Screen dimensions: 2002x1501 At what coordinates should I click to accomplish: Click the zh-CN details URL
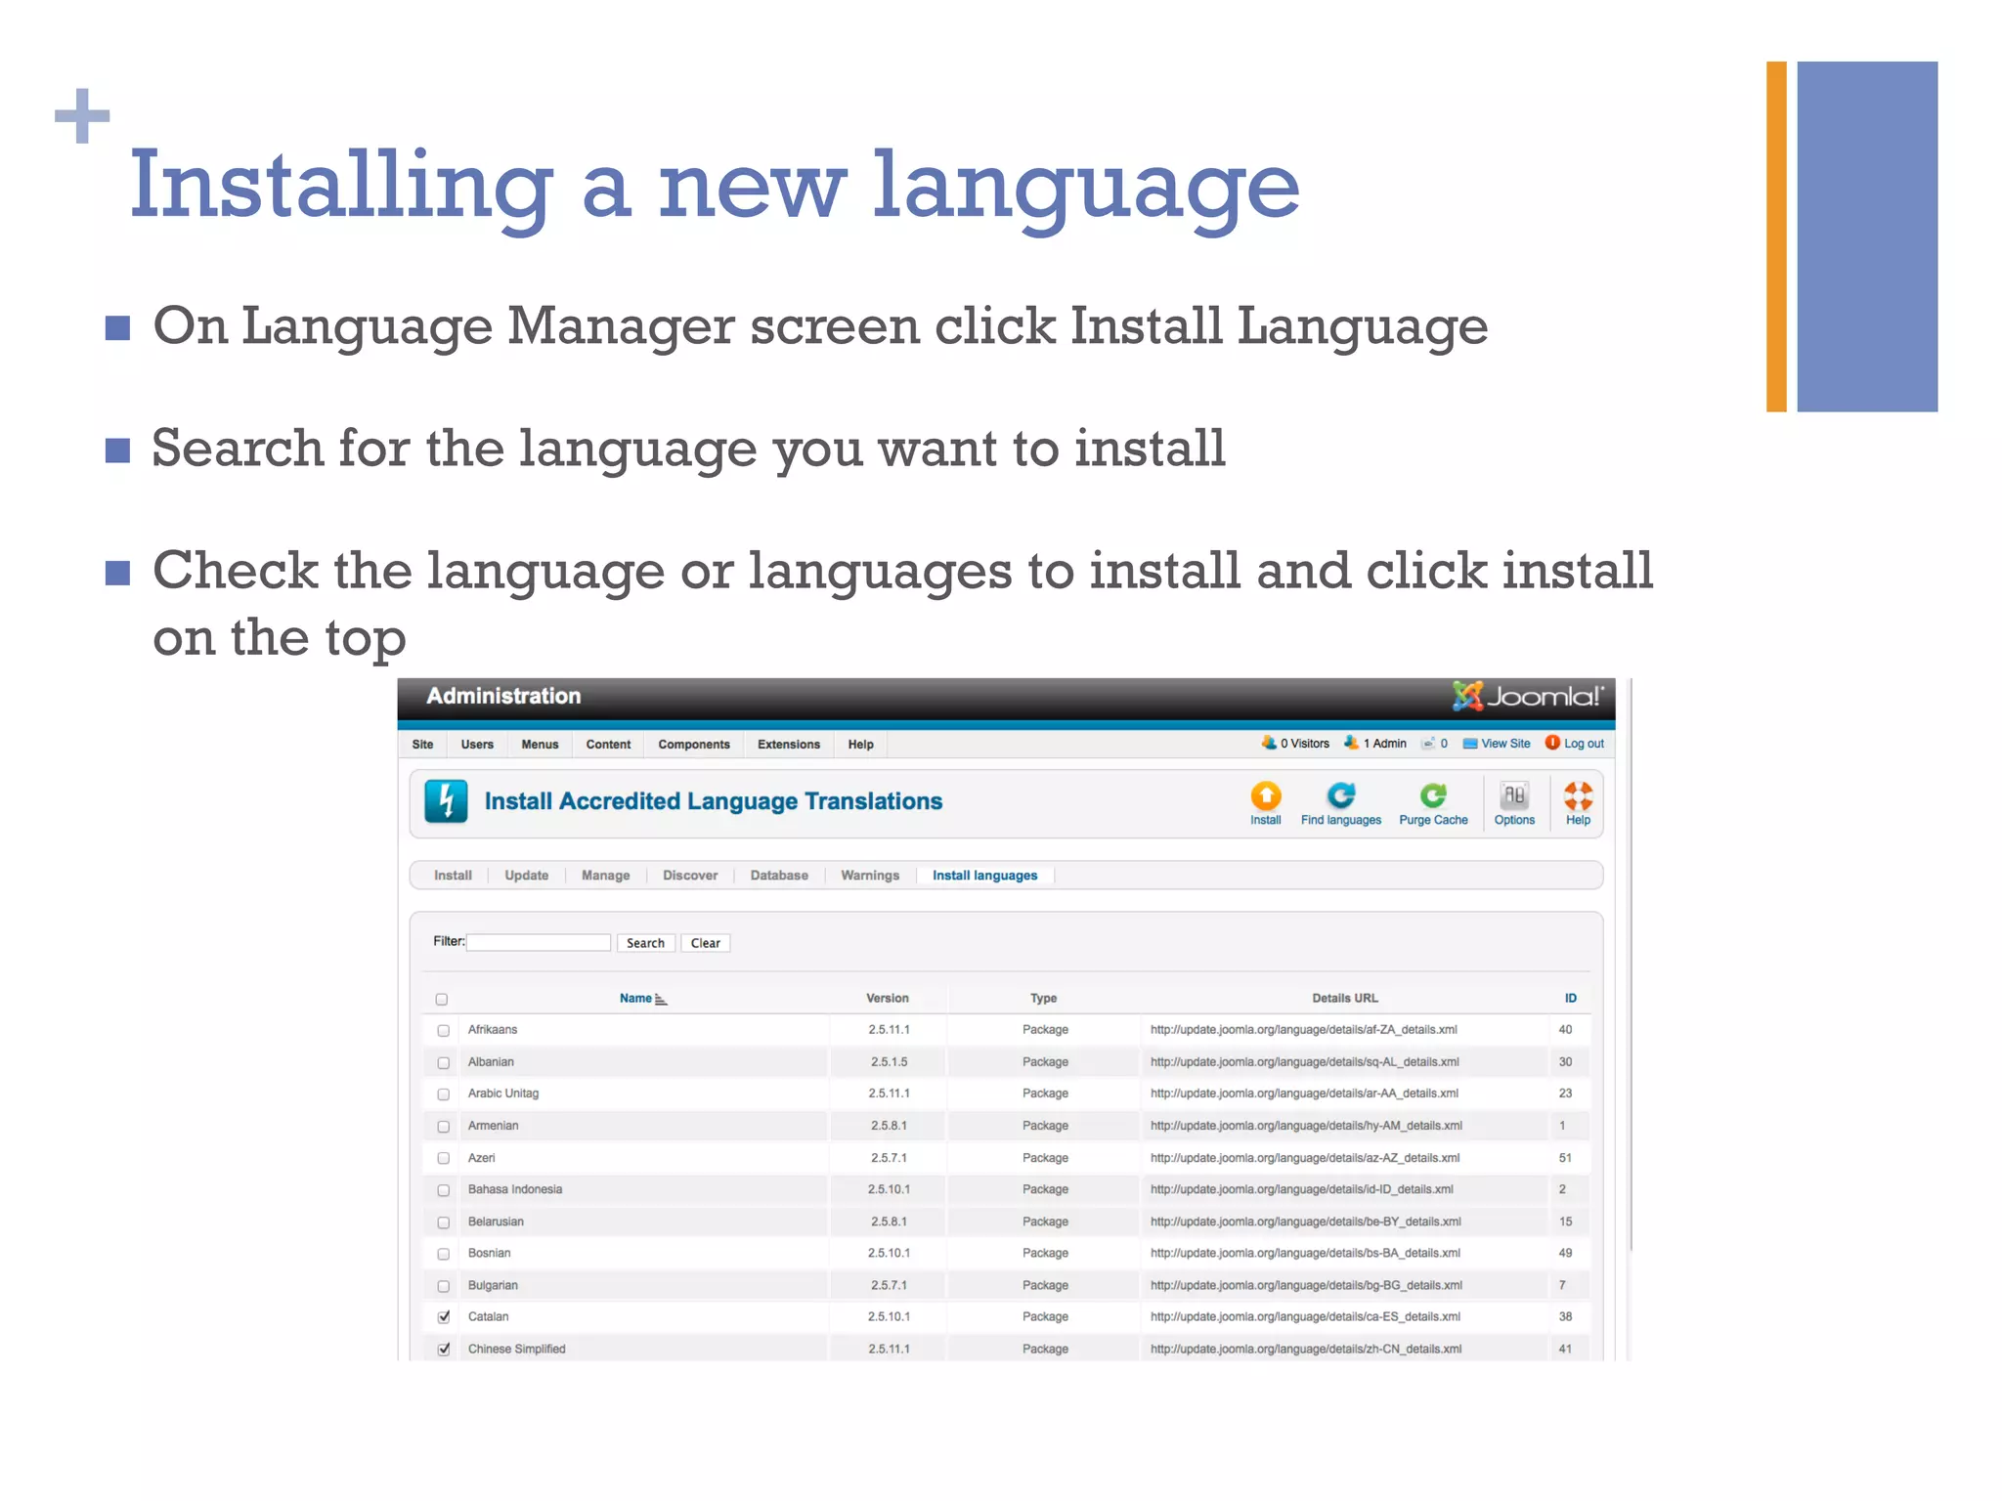pyautogui.click(x=1306, y=1350)
